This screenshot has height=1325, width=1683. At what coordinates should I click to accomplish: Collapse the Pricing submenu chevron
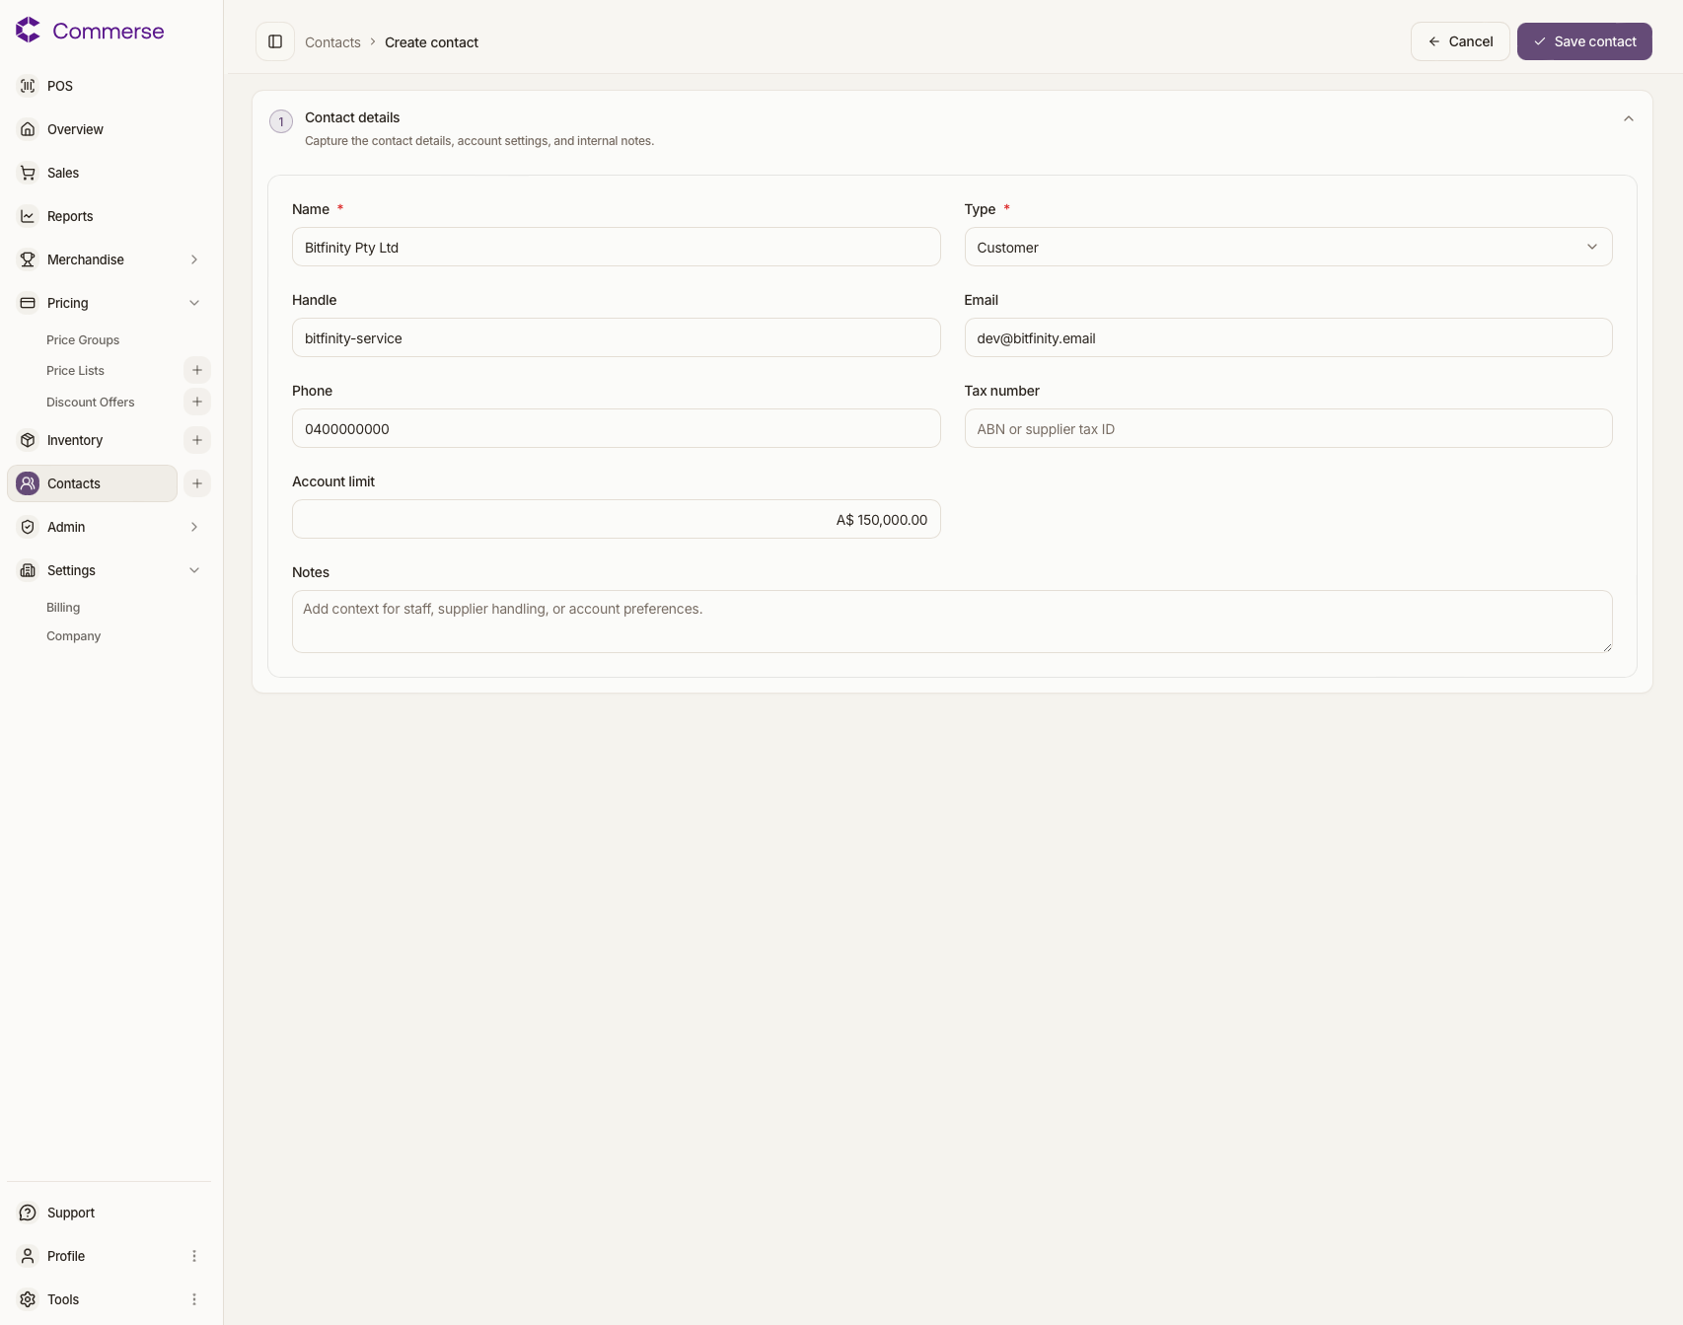pos(194,303)
